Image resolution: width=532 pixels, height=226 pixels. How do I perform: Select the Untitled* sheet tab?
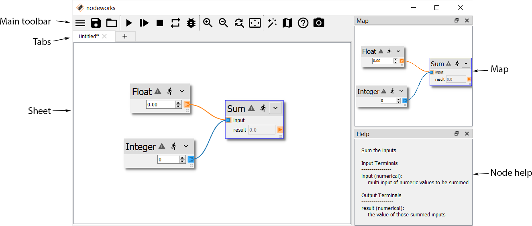tap(88, 36)
